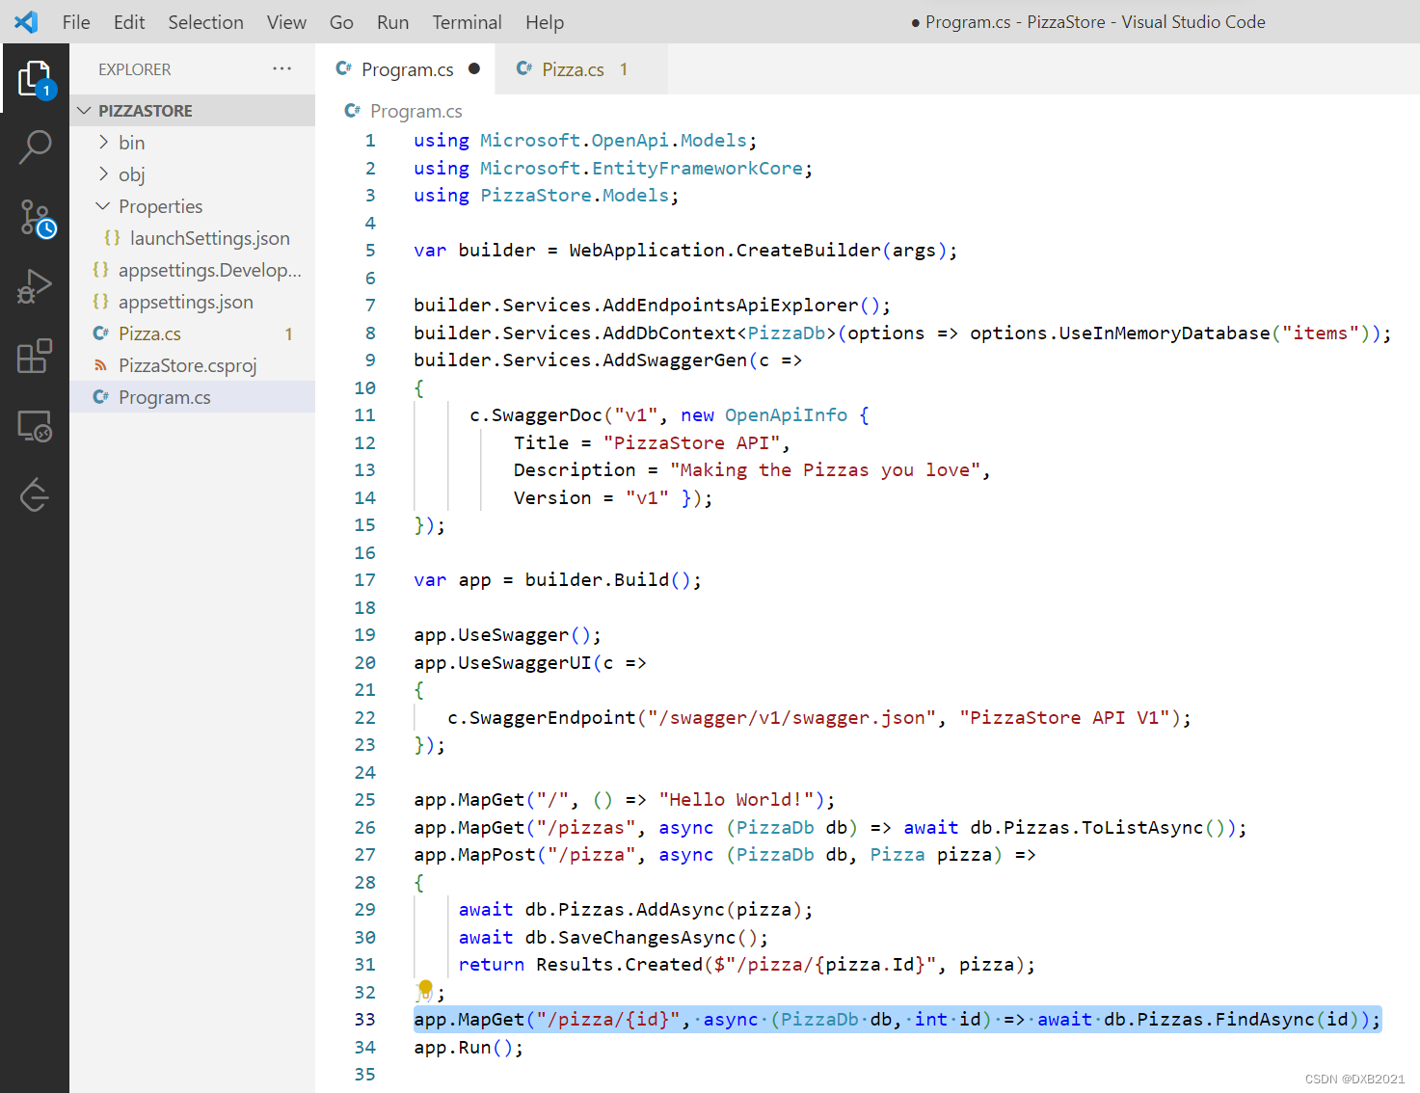The height and width of the screenshot is (1093, 1420).
Task: Click the VS Code logo icon
Action: 26,22
